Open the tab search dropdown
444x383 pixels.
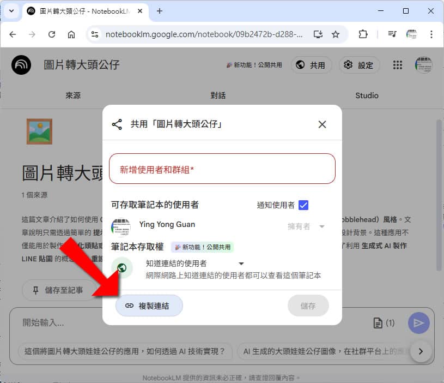pos(11,11)
